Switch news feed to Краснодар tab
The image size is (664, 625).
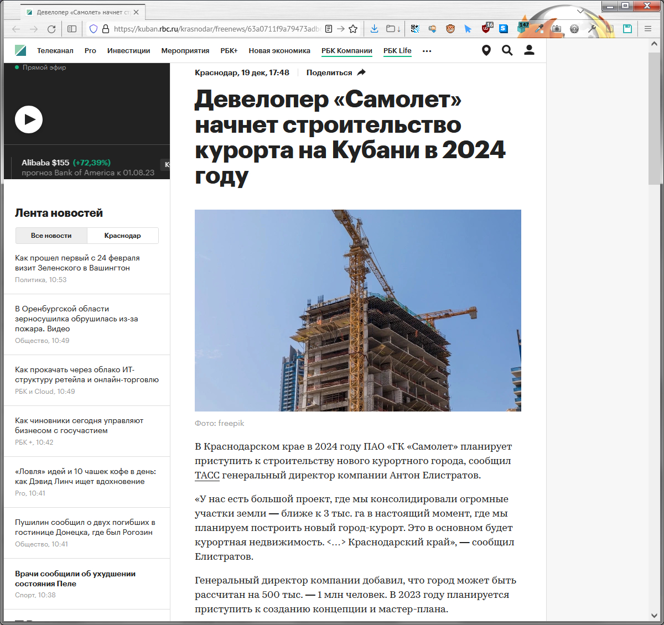coord(123,236)
